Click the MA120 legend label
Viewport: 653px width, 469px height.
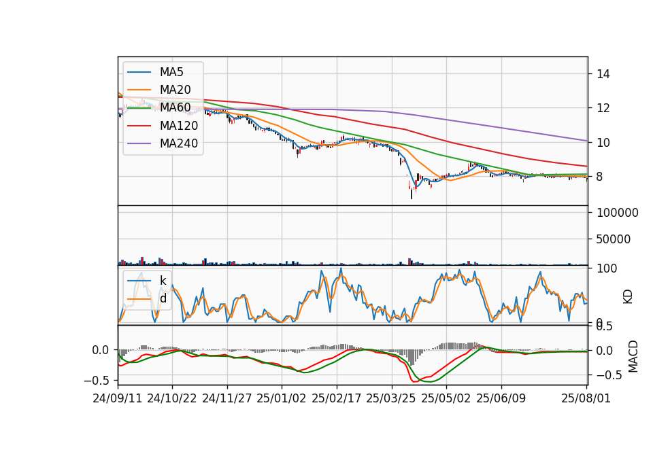[179, 126]
